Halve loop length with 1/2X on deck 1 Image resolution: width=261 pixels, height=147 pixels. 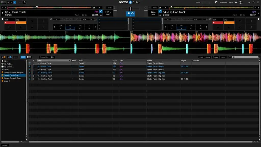click(85, 19)
